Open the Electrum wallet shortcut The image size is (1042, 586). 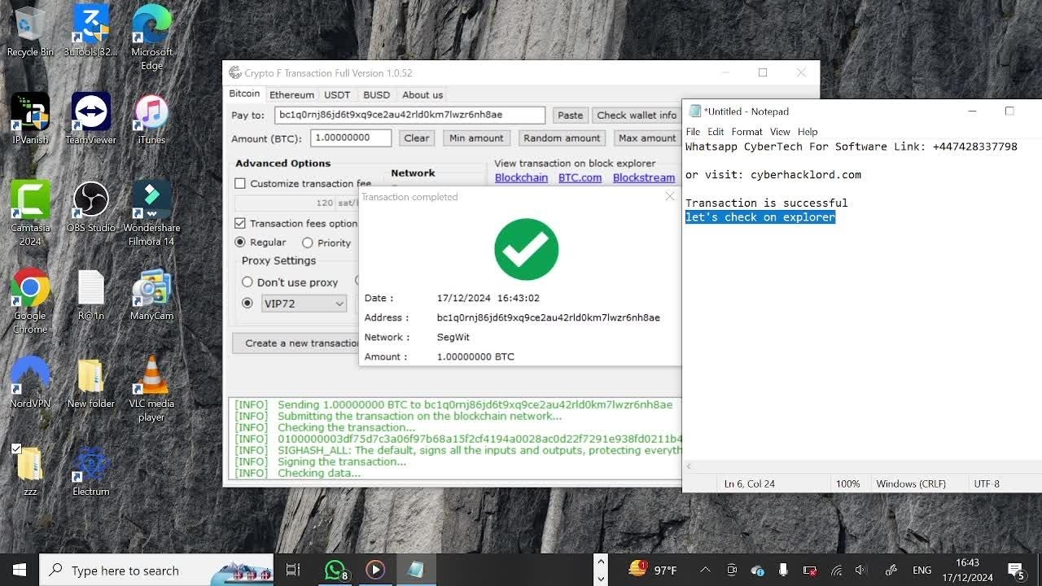coord(90,464)
